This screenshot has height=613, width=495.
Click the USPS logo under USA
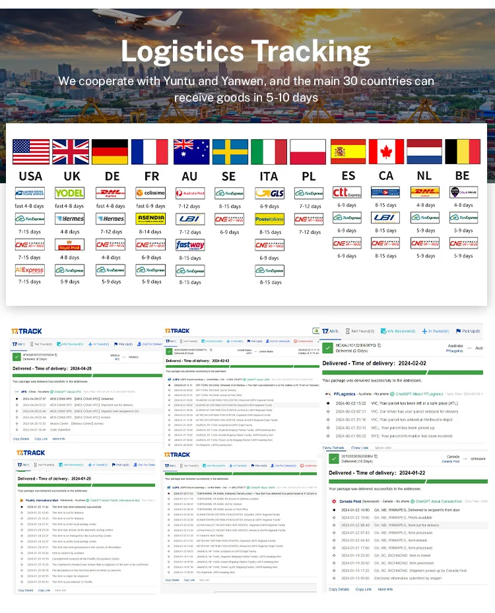pos(30,193)
